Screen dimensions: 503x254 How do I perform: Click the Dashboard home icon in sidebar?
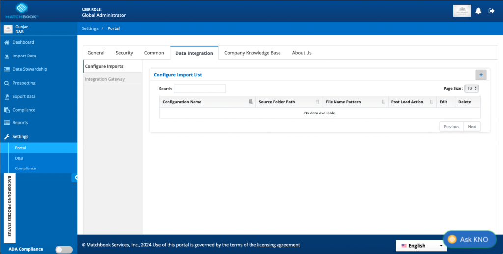[7, 43]
